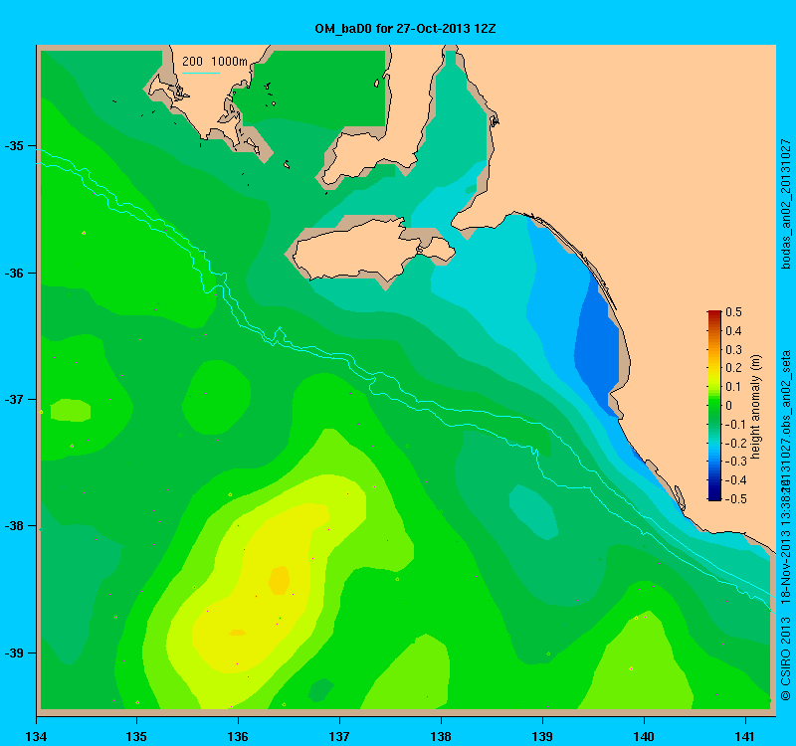Click the '138' longitude axis label
Viewport: 796px width, 746px height.
[441, 736]
